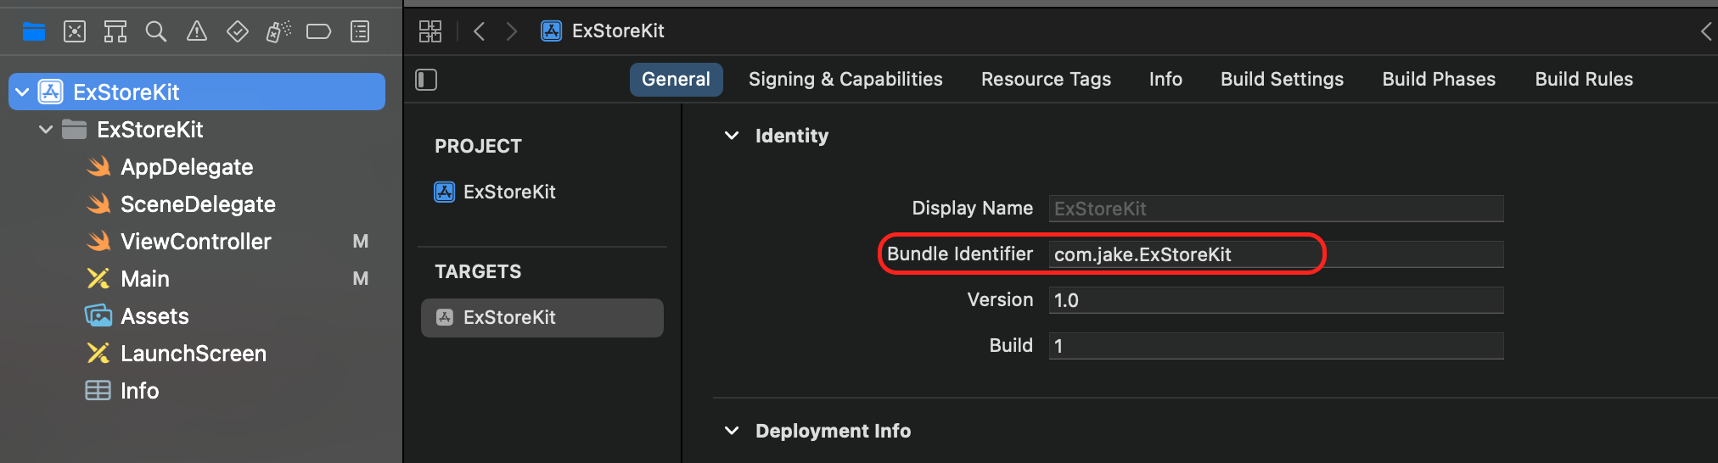The height and width of the screenshot is (463, 1718).
Task: Open the Symbol navigator
Action: point(115,32)
